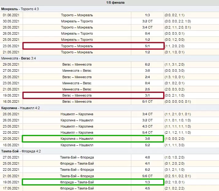The height and width of the screenshot is (191, 219).
Task: Click match Миннесота – Вегас on 27.05.2021
Action: pyautogui.click(x=77, y=71)
